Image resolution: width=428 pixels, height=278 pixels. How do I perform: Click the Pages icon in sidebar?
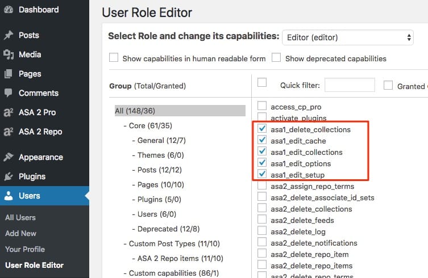coord(9,74)
